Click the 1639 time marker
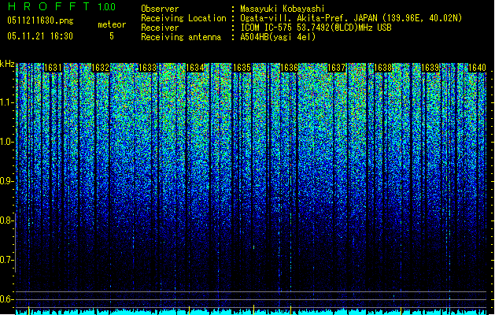The image size is (495, 315). click(x=430, y=68)
